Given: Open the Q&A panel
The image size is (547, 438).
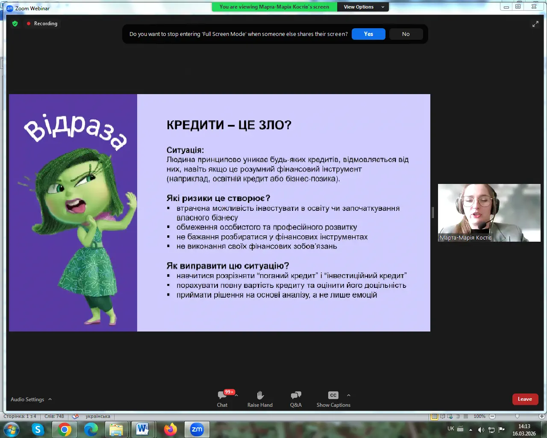Looking at the screenshot, I should [296, 399].
